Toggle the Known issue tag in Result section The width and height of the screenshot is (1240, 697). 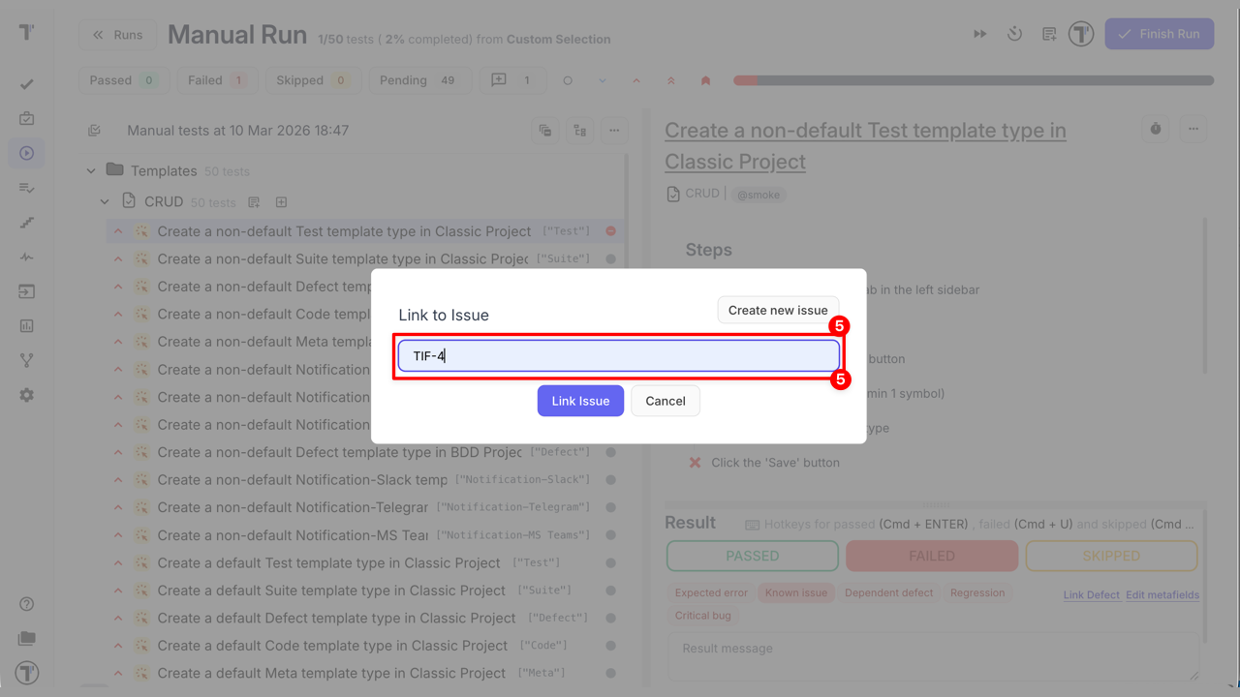coord(795,591)
